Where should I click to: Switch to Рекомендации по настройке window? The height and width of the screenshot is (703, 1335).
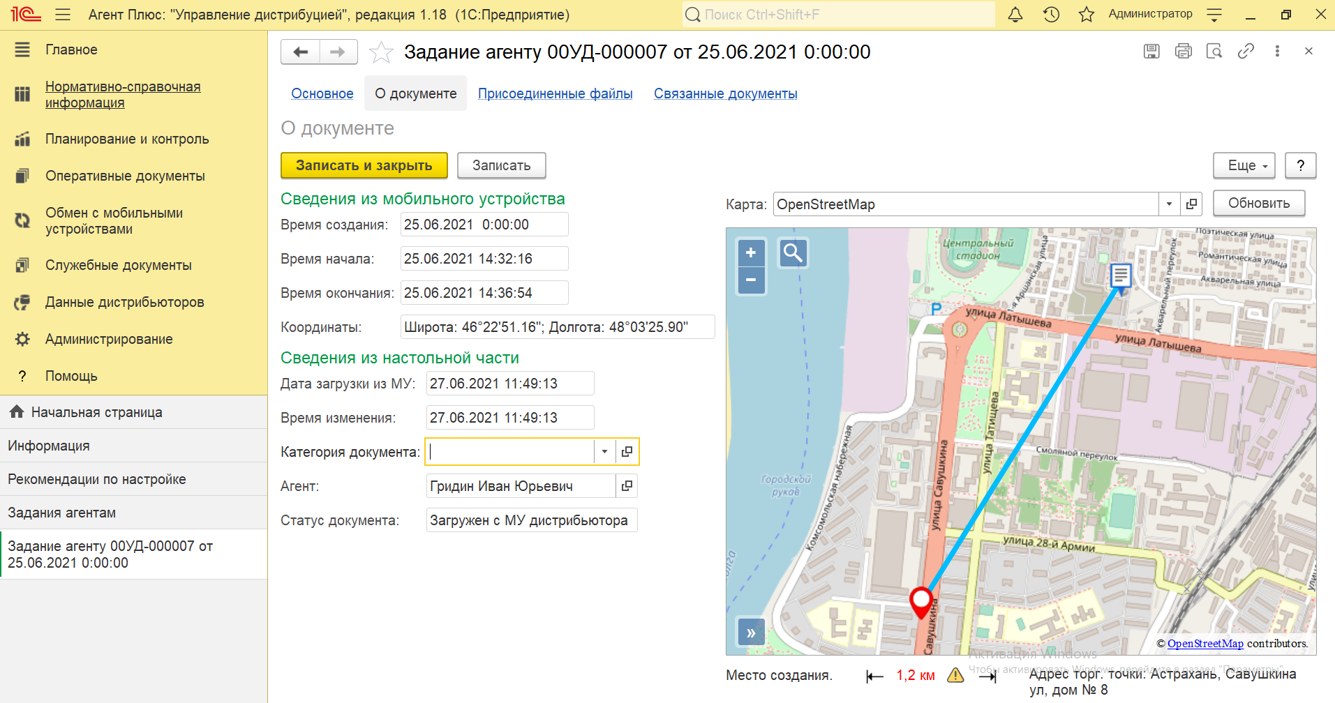coord(133,479)
